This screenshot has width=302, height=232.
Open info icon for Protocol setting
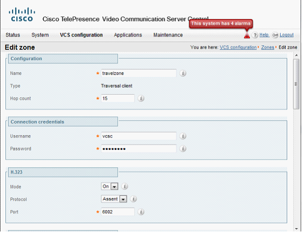click(133, 199)
